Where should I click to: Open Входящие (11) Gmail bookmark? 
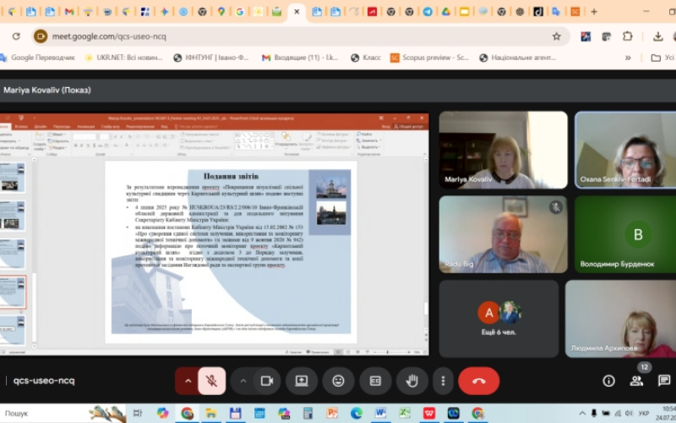[300, 58]
